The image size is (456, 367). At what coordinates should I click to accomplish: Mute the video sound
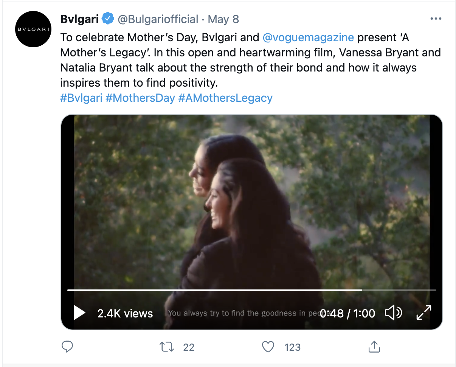[393, 313]
